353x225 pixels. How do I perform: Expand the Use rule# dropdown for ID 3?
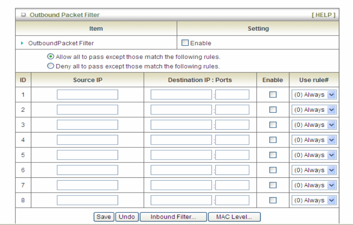[x=314, y=125]
